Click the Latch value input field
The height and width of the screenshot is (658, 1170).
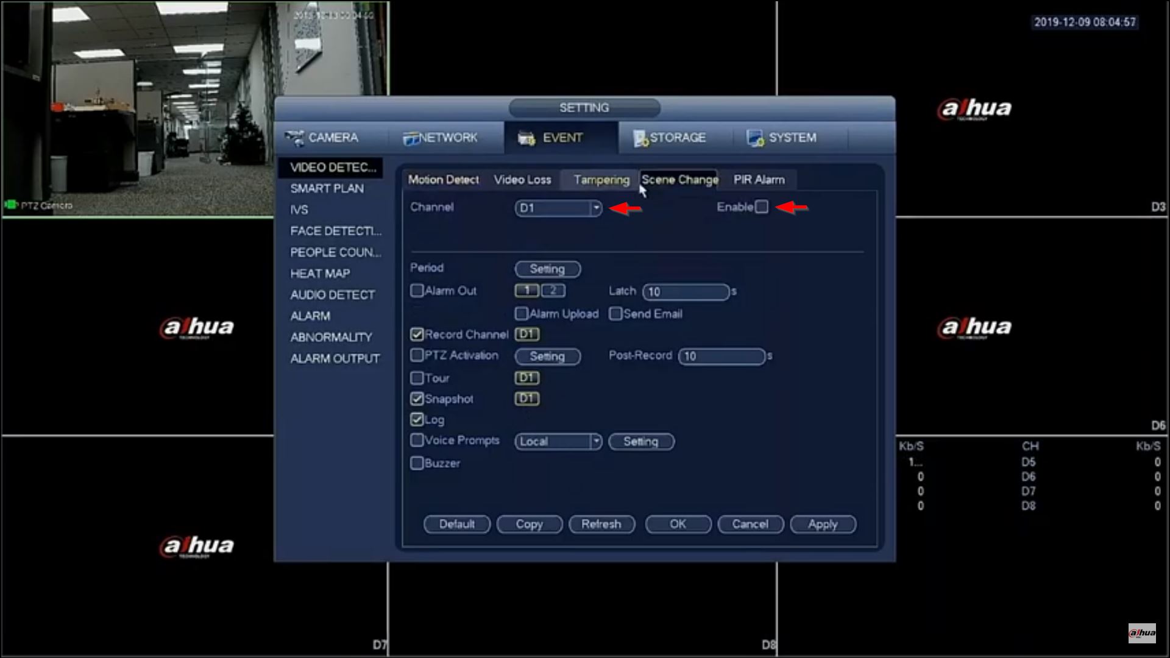[686, 292]
